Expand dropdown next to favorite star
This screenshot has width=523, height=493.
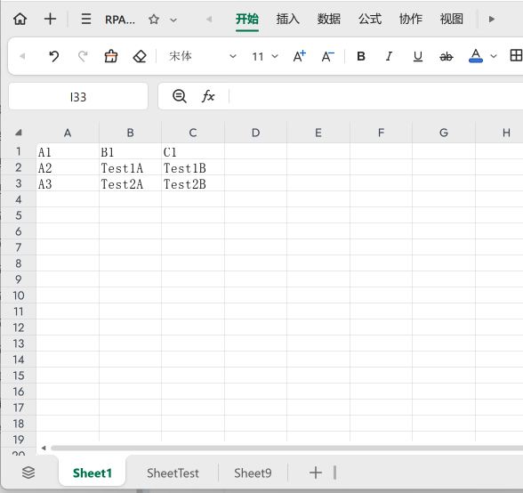pos(173,20)
